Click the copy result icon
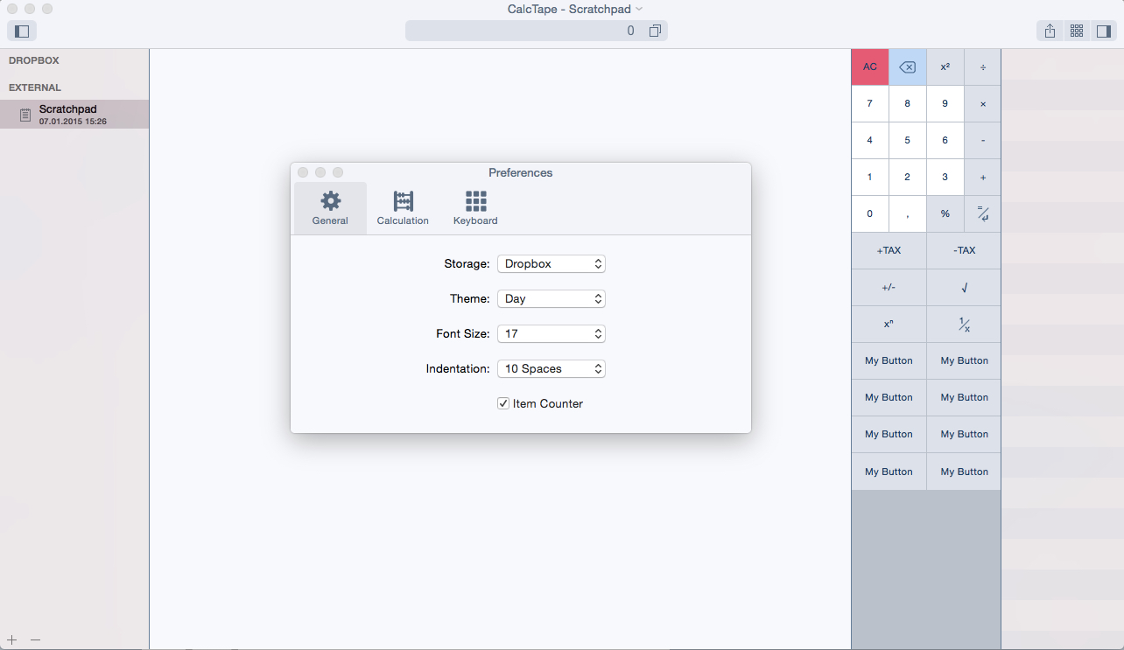The height and width of the screenshot is (650, 1124). (x=655, y=31)
